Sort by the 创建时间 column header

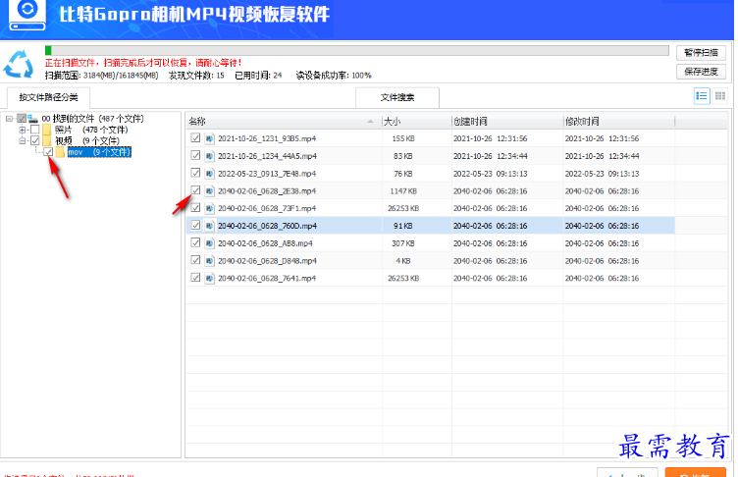click(507, 122)
